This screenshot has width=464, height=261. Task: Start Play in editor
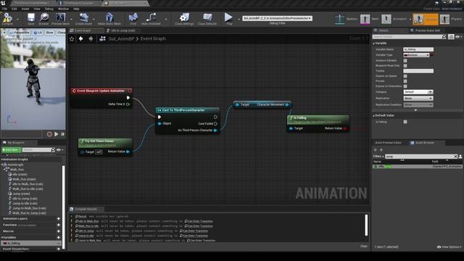[229, 18]
